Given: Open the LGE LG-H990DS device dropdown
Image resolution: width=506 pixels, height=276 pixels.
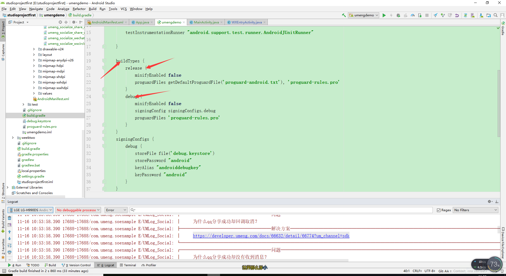Looking at the screenshot, I should click(31, 210).
